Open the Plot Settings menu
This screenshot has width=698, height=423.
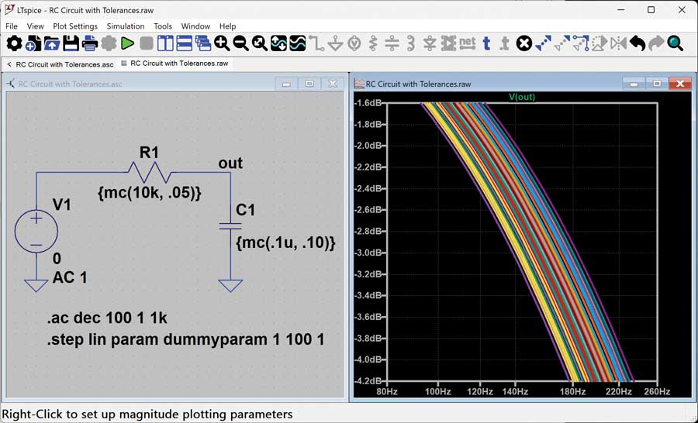[x=75, y=26]
